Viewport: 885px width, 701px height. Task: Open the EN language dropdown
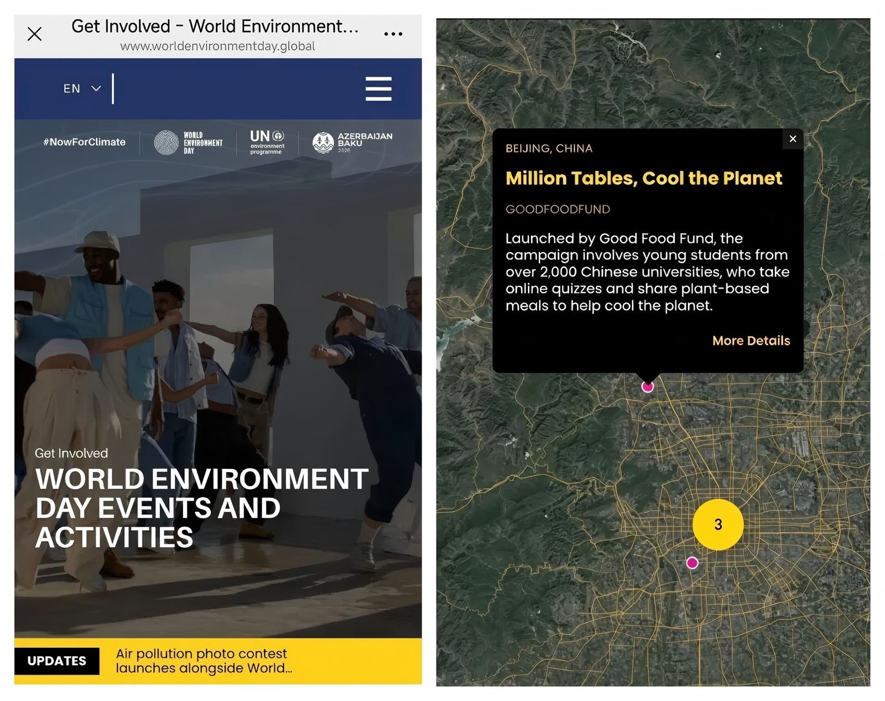pos(82,88)
